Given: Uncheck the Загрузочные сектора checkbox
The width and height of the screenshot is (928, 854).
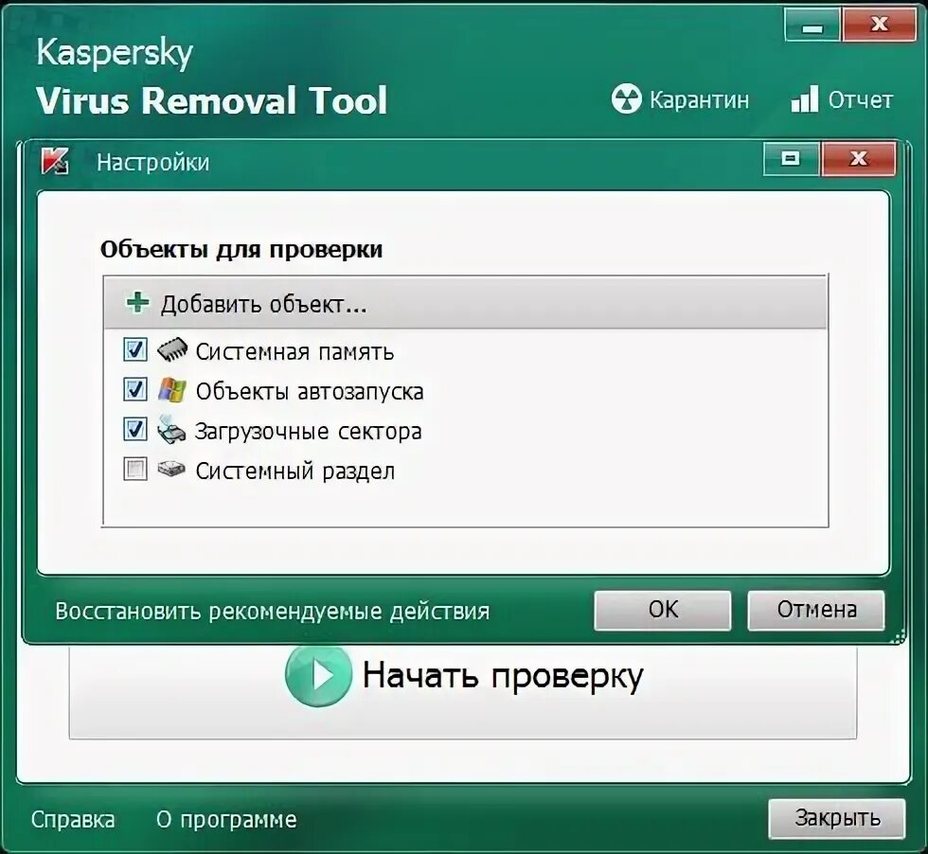Looking at the screenshot, I should tap(134, 430).
